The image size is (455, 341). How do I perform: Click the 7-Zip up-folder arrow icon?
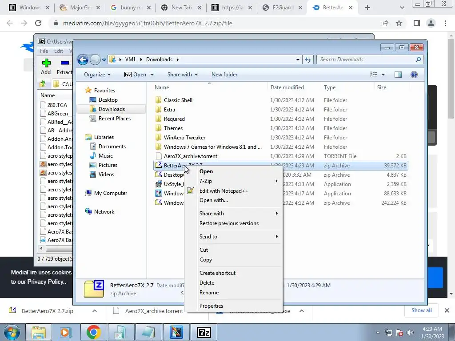(43, 84)
